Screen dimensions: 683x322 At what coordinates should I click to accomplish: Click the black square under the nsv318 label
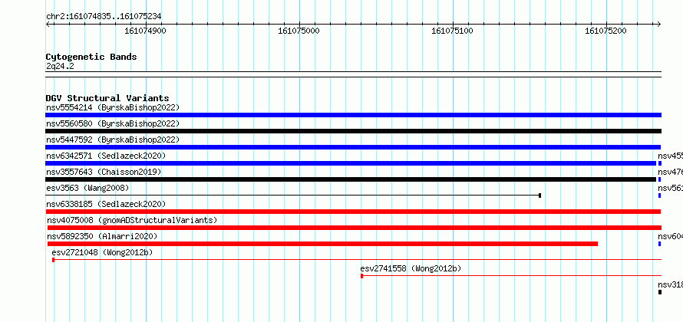(660, 292)
